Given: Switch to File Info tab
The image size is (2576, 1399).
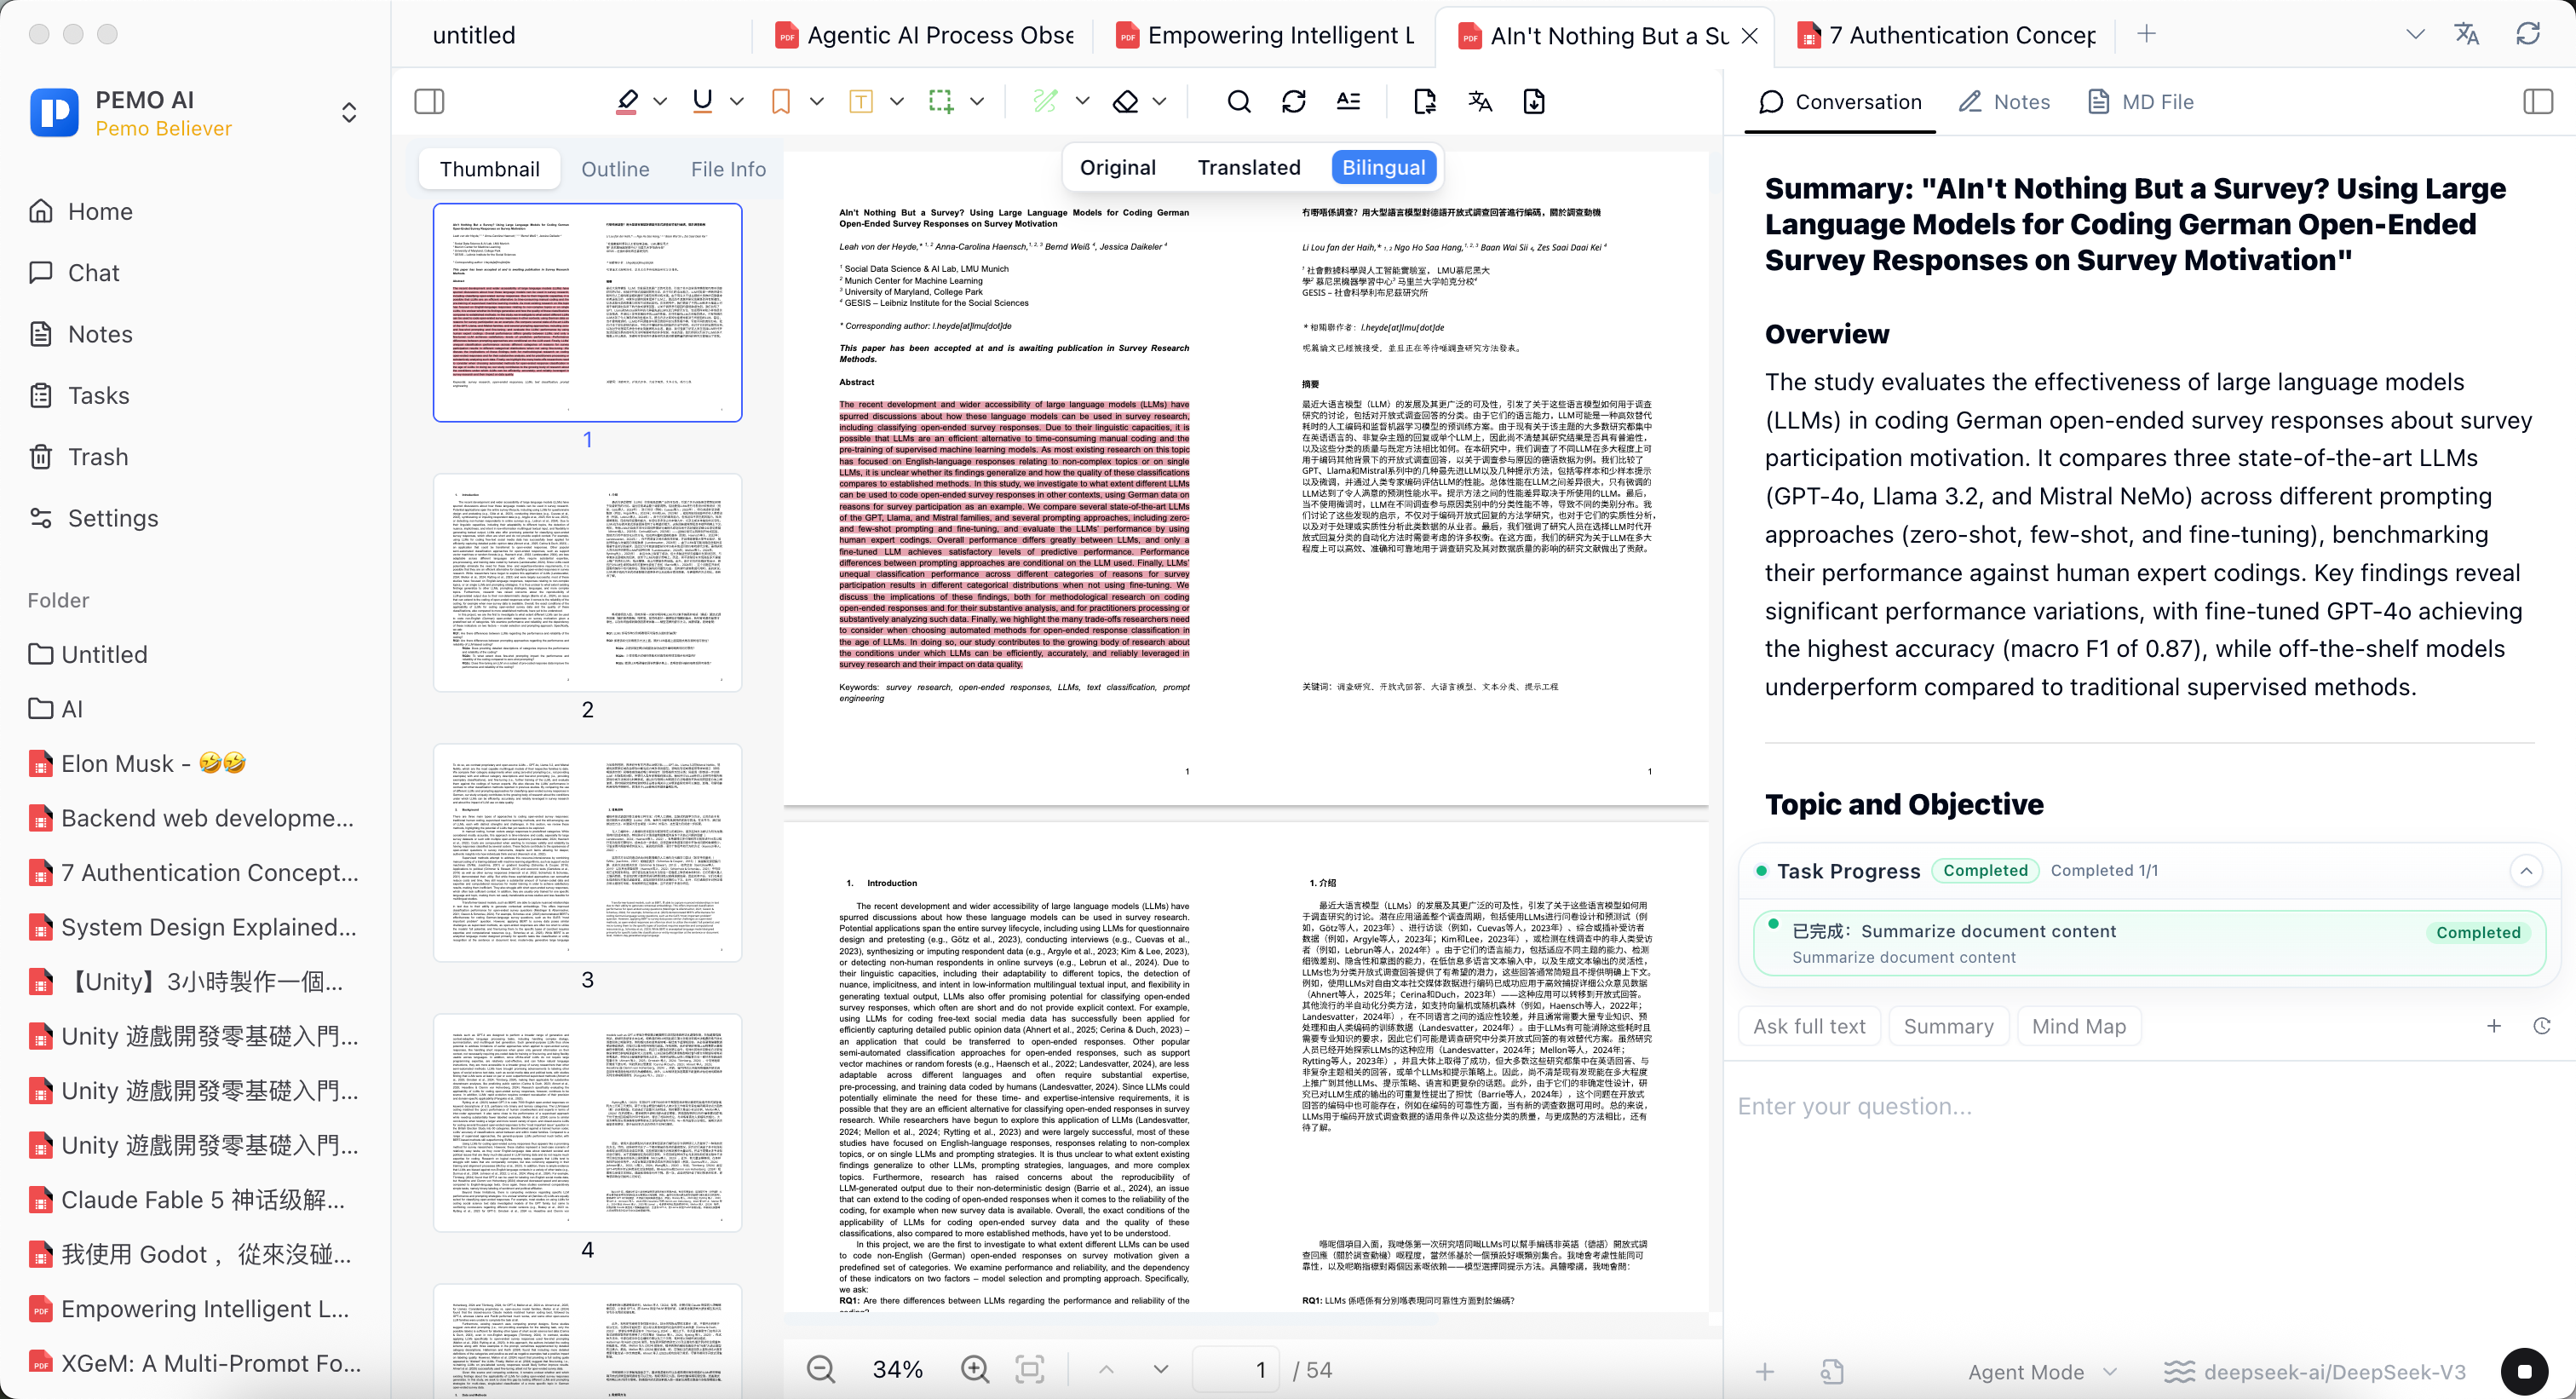Looking at the screenshot, I should (x=728, y=169).
